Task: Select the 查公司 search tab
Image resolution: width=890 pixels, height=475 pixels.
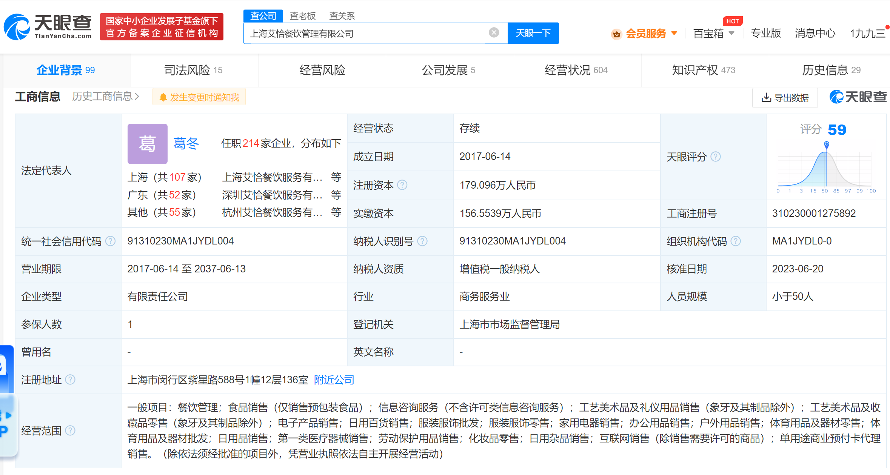Action: (263, 16)
